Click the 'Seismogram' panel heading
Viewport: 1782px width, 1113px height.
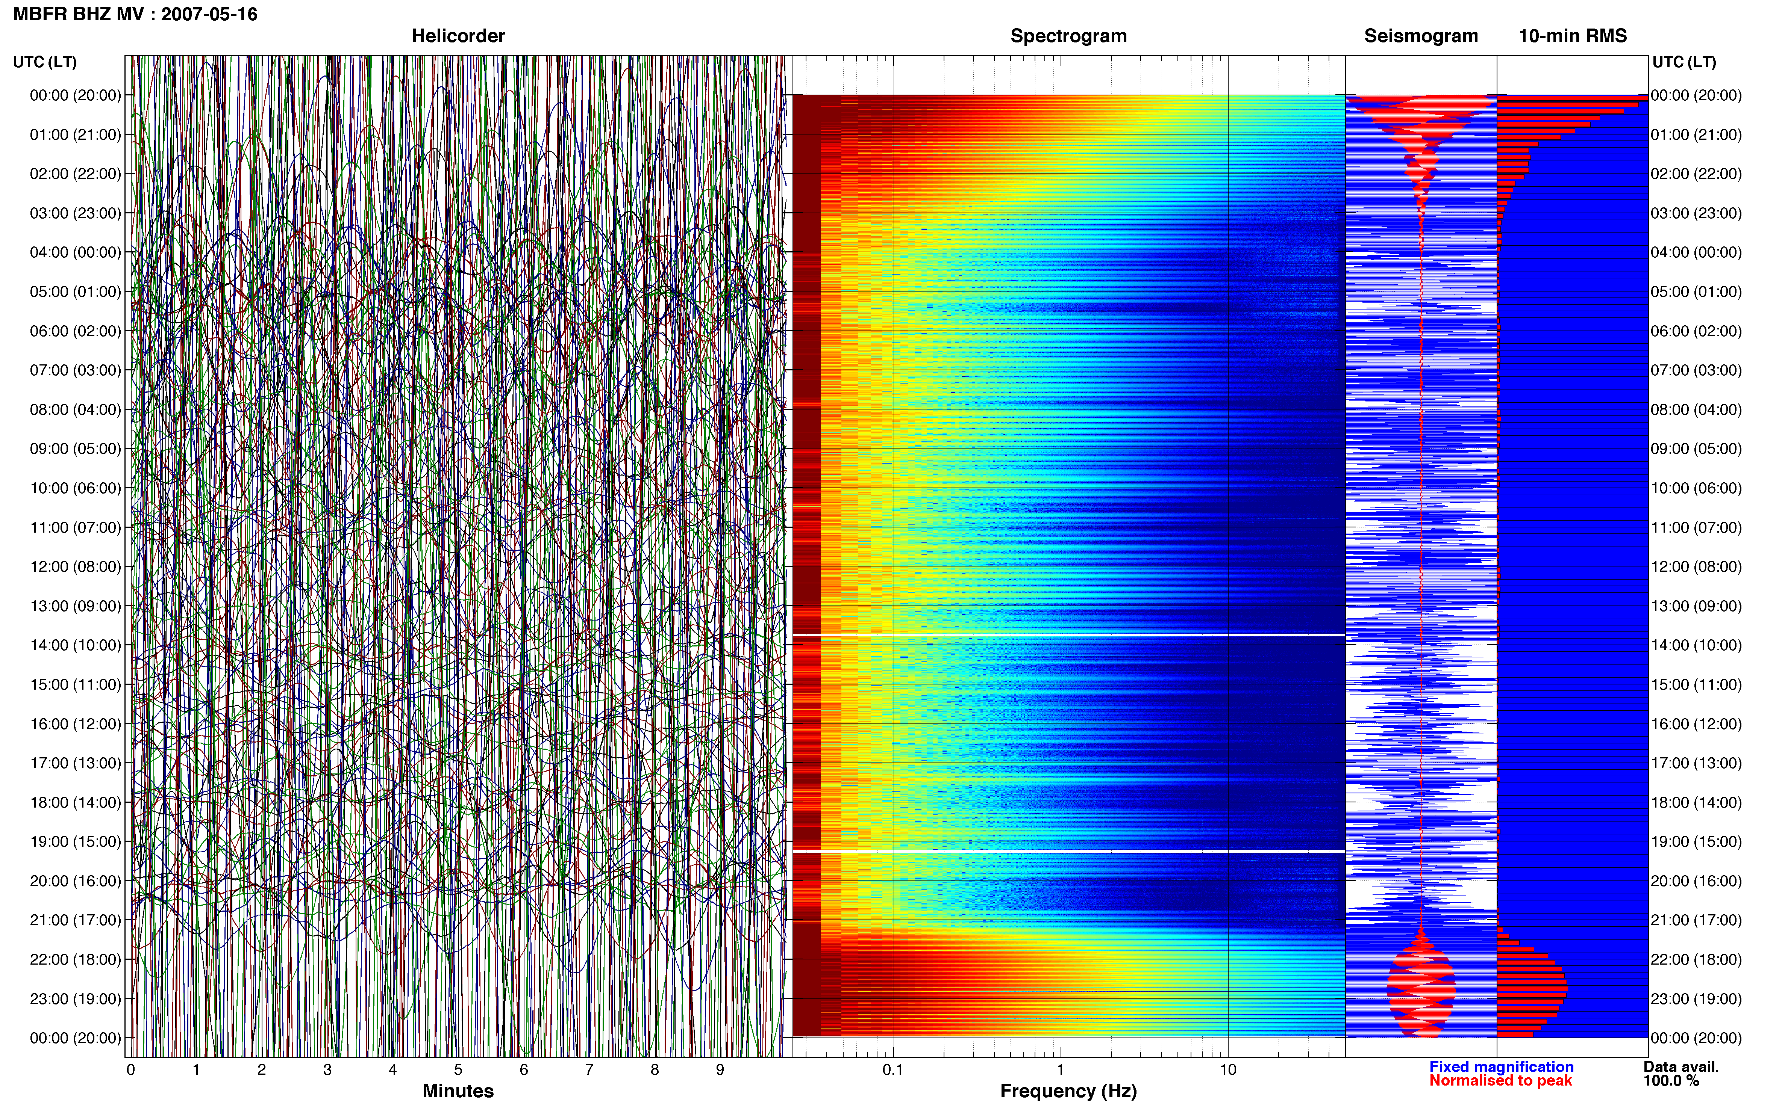(1420, 36)
